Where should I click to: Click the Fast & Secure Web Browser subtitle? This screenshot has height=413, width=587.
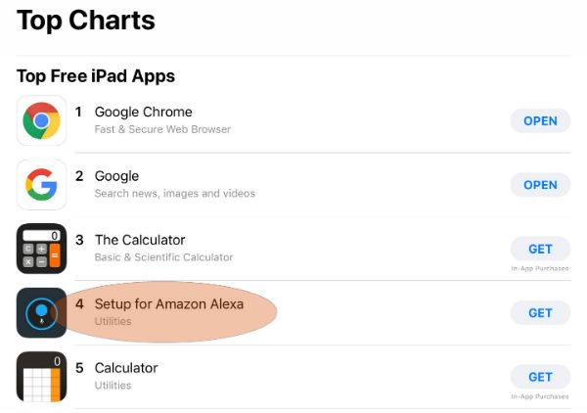[x=162, y=129]
